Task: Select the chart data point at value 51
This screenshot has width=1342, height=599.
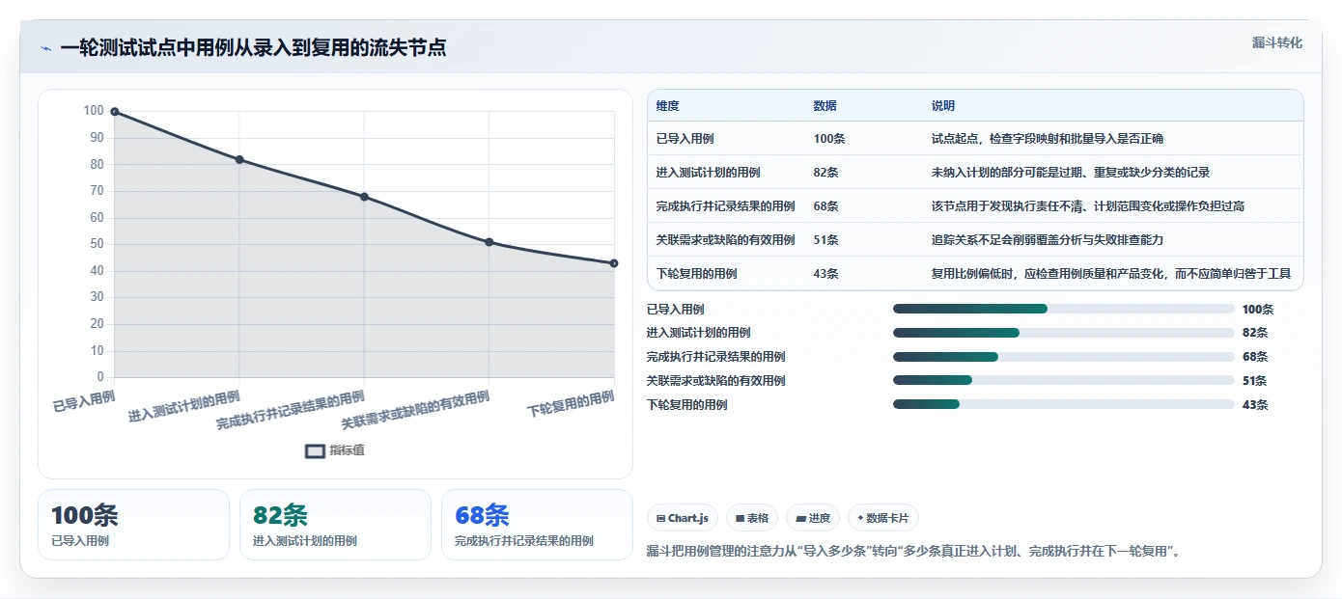Action: pyautogui.click(x=489, y=242)
